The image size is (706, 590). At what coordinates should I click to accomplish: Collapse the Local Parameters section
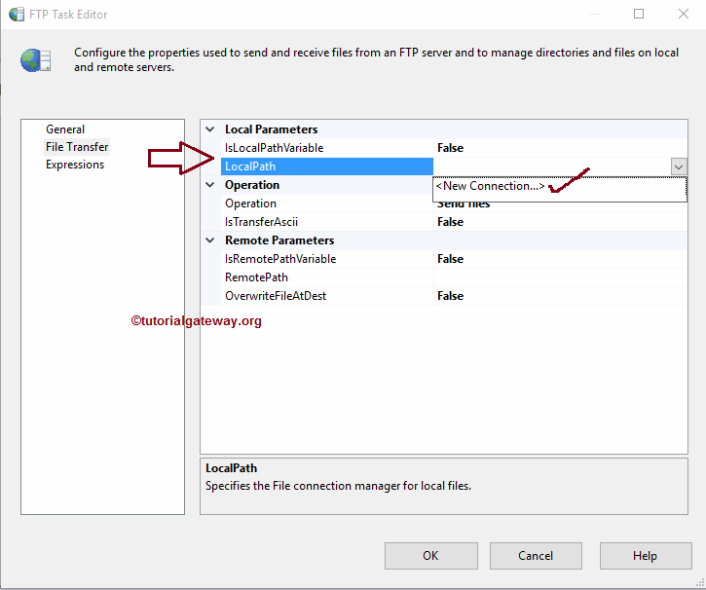[x=209, y=129]
